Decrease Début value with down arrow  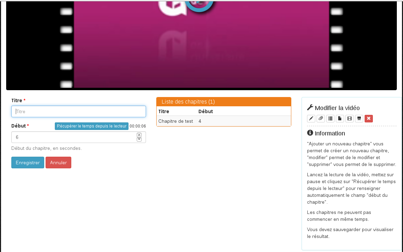(x=139, y=139)
